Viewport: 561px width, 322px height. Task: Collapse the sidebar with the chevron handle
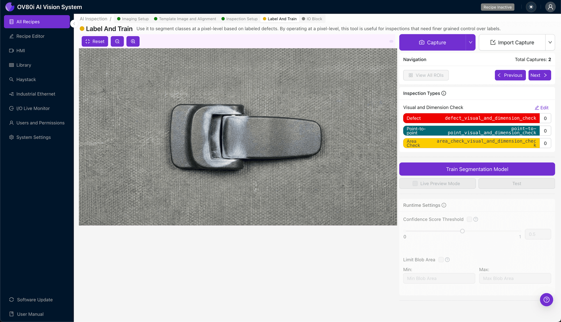[74, 24]
